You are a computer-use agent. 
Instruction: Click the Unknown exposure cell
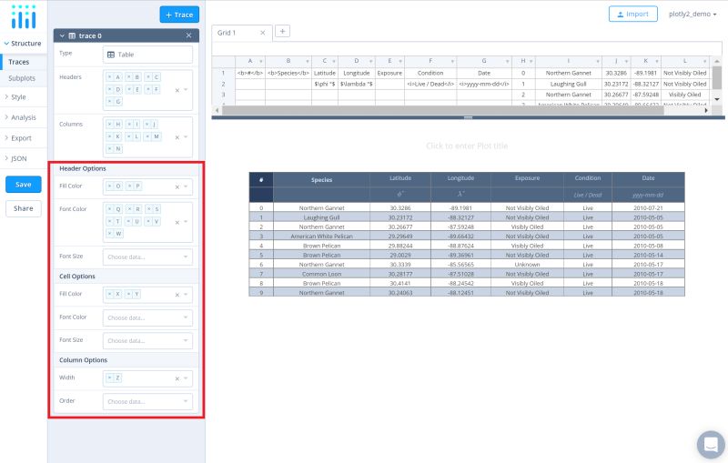(527, 265)
